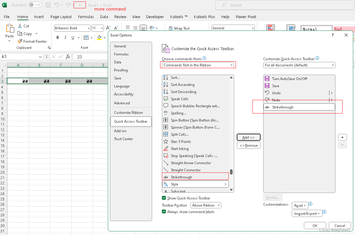Select Sort Ascending command in list
This screenshot has height=235, width=355.
(196, 85)
